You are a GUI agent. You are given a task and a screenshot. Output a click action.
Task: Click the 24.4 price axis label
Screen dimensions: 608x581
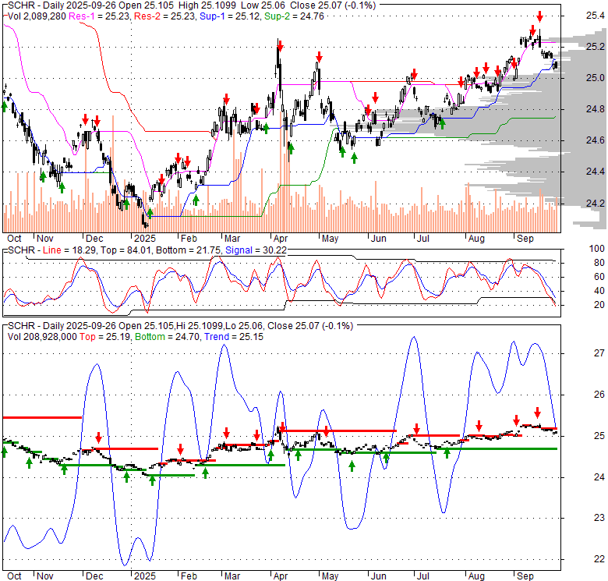coord(595,172)
